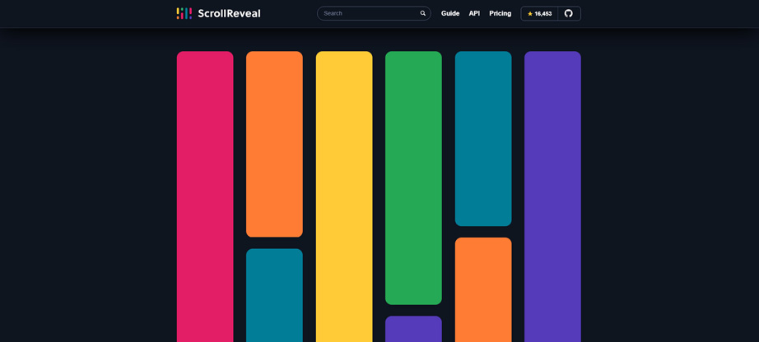Screen dimensions: 759x342
Task: Click the magnifier icon in search box
Action: pos(422,13)
